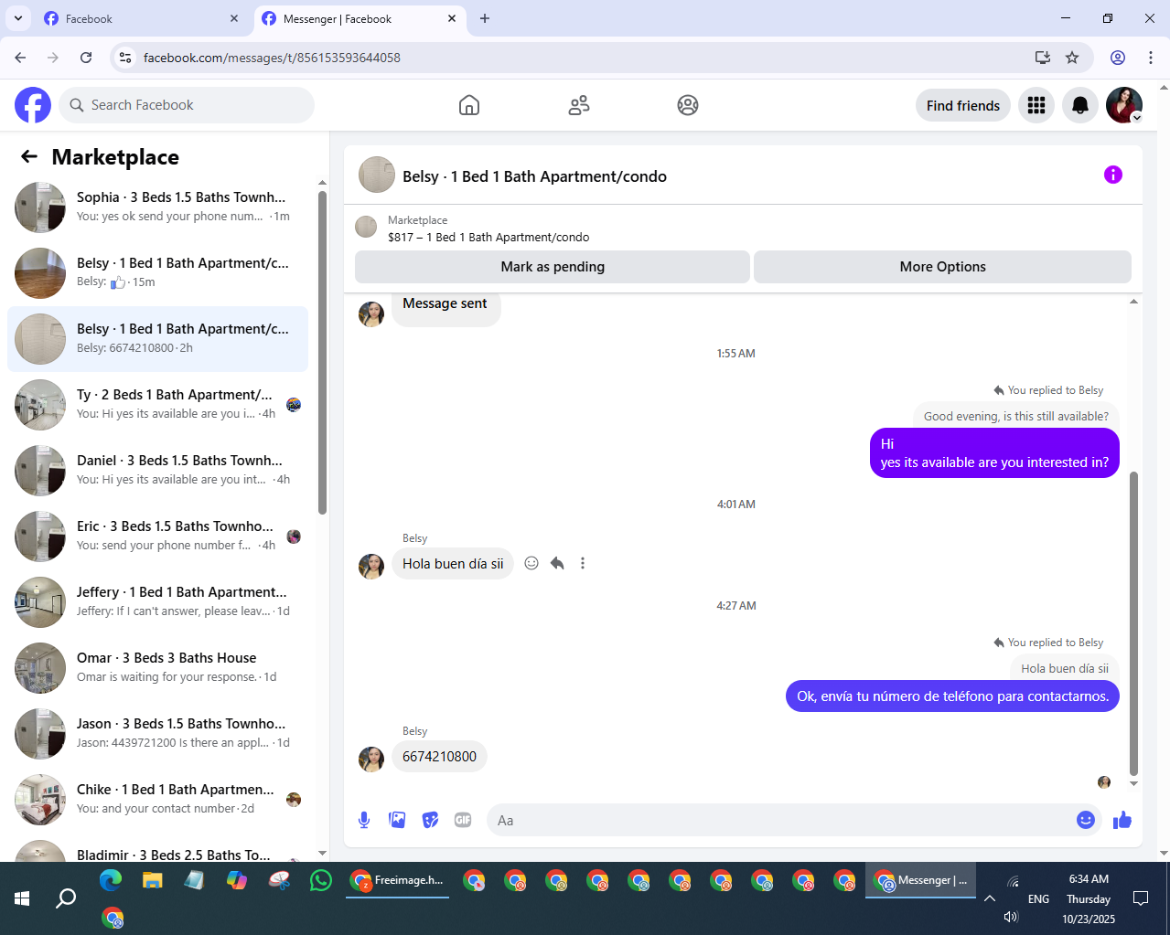This screenshot has height=935, width=1170.
Task: Open the Friends icon in top nav
Action: [579, 105]
